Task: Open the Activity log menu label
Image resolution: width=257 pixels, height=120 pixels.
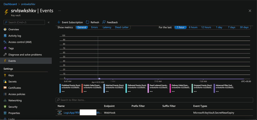Action: pyautogui.click(x=15, y=36)
